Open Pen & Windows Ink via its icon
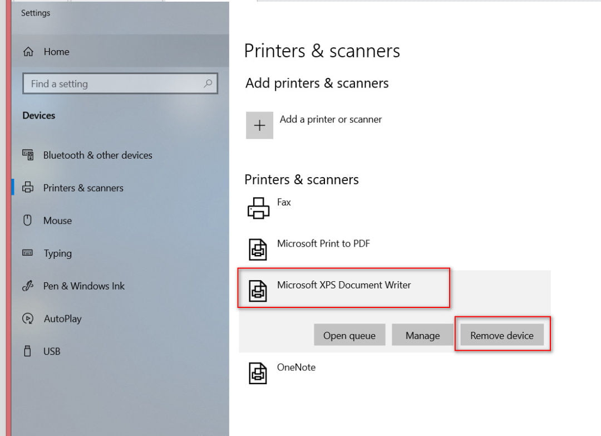Image resolution: width=601 pixels, height=436 pixels. (29, 286)
